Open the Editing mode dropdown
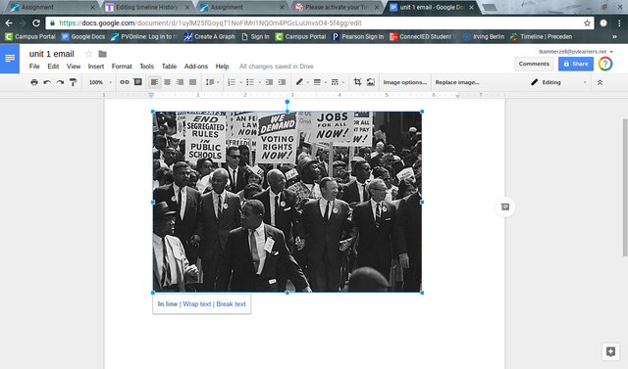628x369 pixels. pyautogui.click(x=558, y=82)
